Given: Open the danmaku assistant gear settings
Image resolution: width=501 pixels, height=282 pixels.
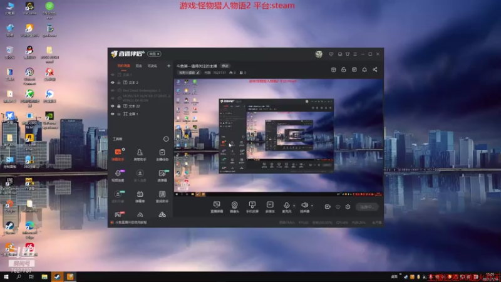Looking at the screenshot, I should (123, 149).
